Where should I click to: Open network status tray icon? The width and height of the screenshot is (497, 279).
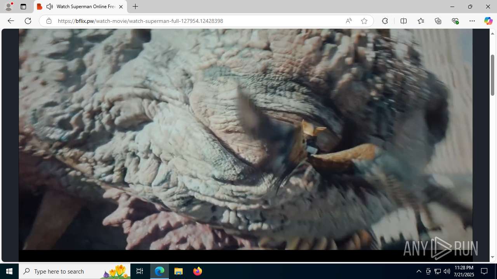tap(438, 271)
